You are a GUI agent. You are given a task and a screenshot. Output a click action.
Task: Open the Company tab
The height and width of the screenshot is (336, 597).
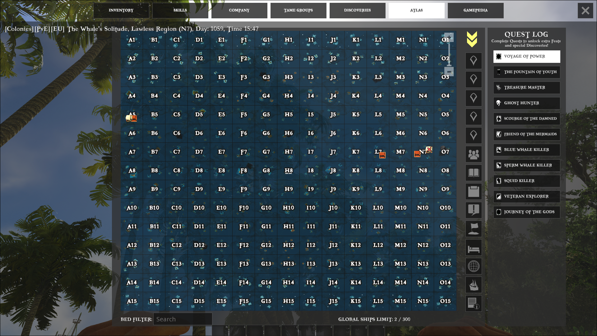[239, 11]
